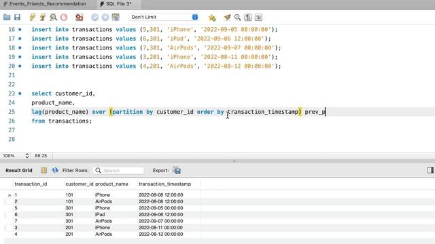435x244 pixels.
Task: Open find panel with magnifier icon
Action: tap(237, 18)
